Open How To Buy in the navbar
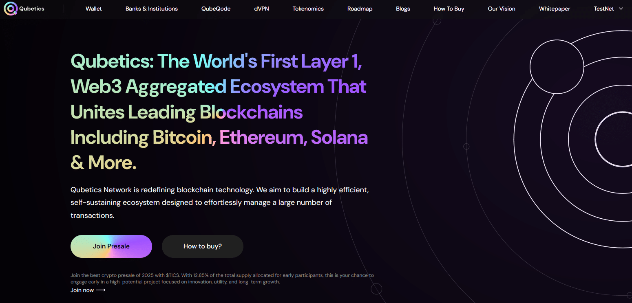 (449, 9)
